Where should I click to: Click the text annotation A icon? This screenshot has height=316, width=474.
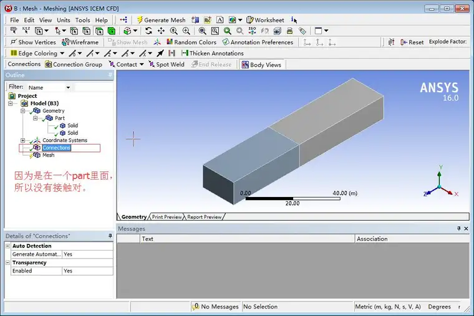point(220,20)
